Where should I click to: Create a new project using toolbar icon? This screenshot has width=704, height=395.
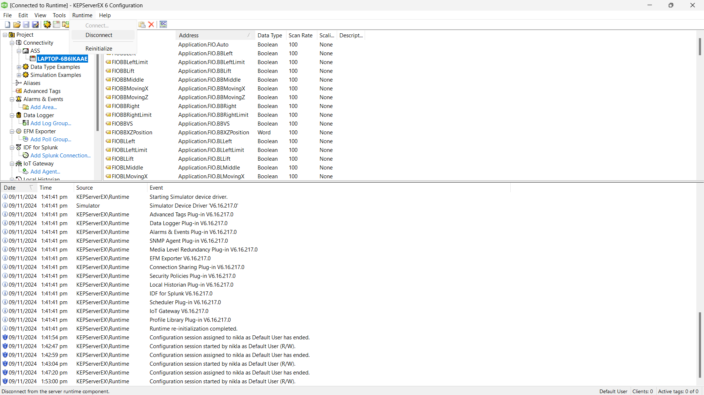coord(7,24)
